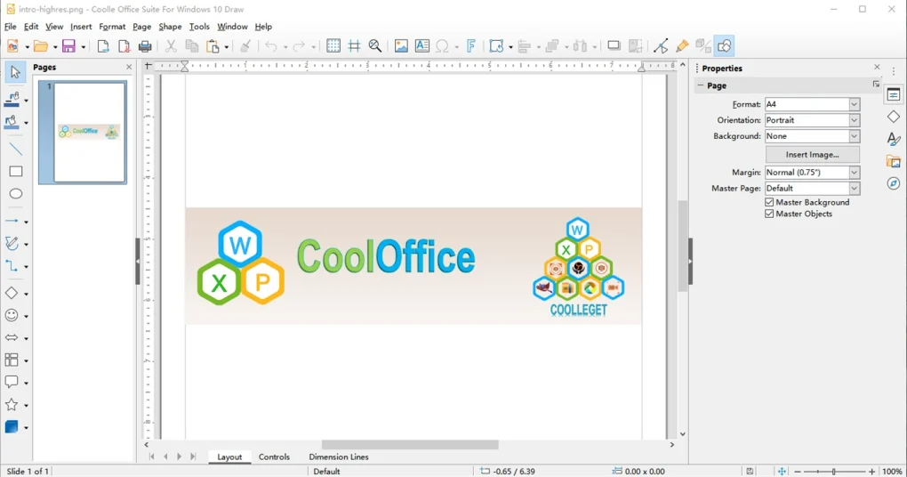Open the Gallery sidebar panel icon
907x477 pixels.
pyautogui.click(x=894, y=161)
